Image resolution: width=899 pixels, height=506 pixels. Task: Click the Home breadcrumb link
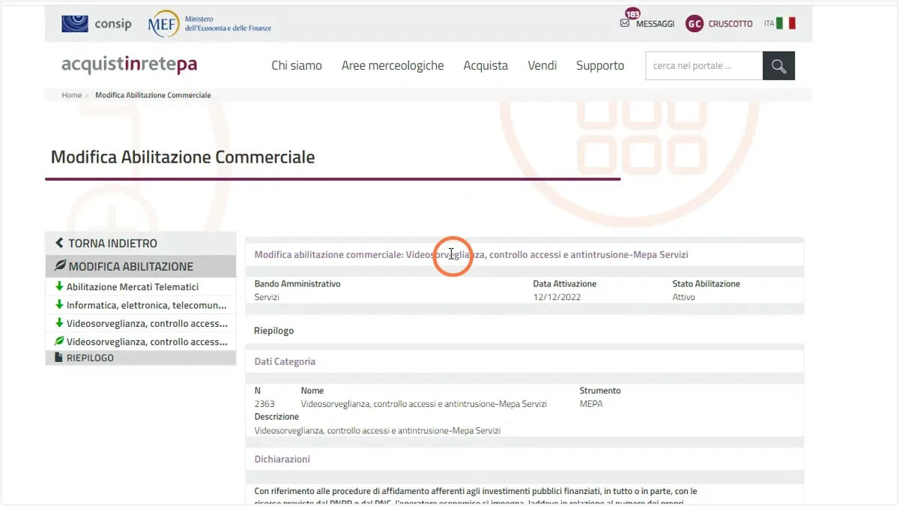click(x=72, y=95)
